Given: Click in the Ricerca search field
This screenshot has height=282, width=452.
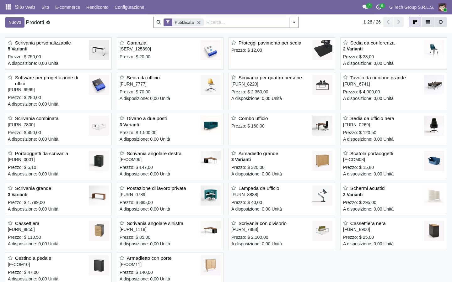Looking at the screenshot, I should (x=246, y=22).
